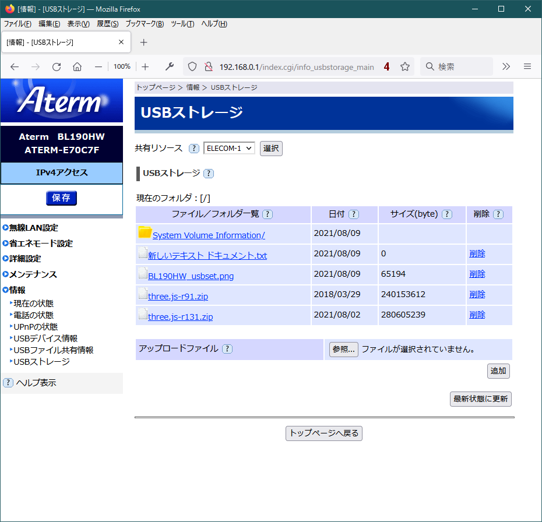The width and height of the screenshot is (542, 522).
Task: Open help for ファイル/フォルダ一覧 column
Action: [x=268, y=214]
